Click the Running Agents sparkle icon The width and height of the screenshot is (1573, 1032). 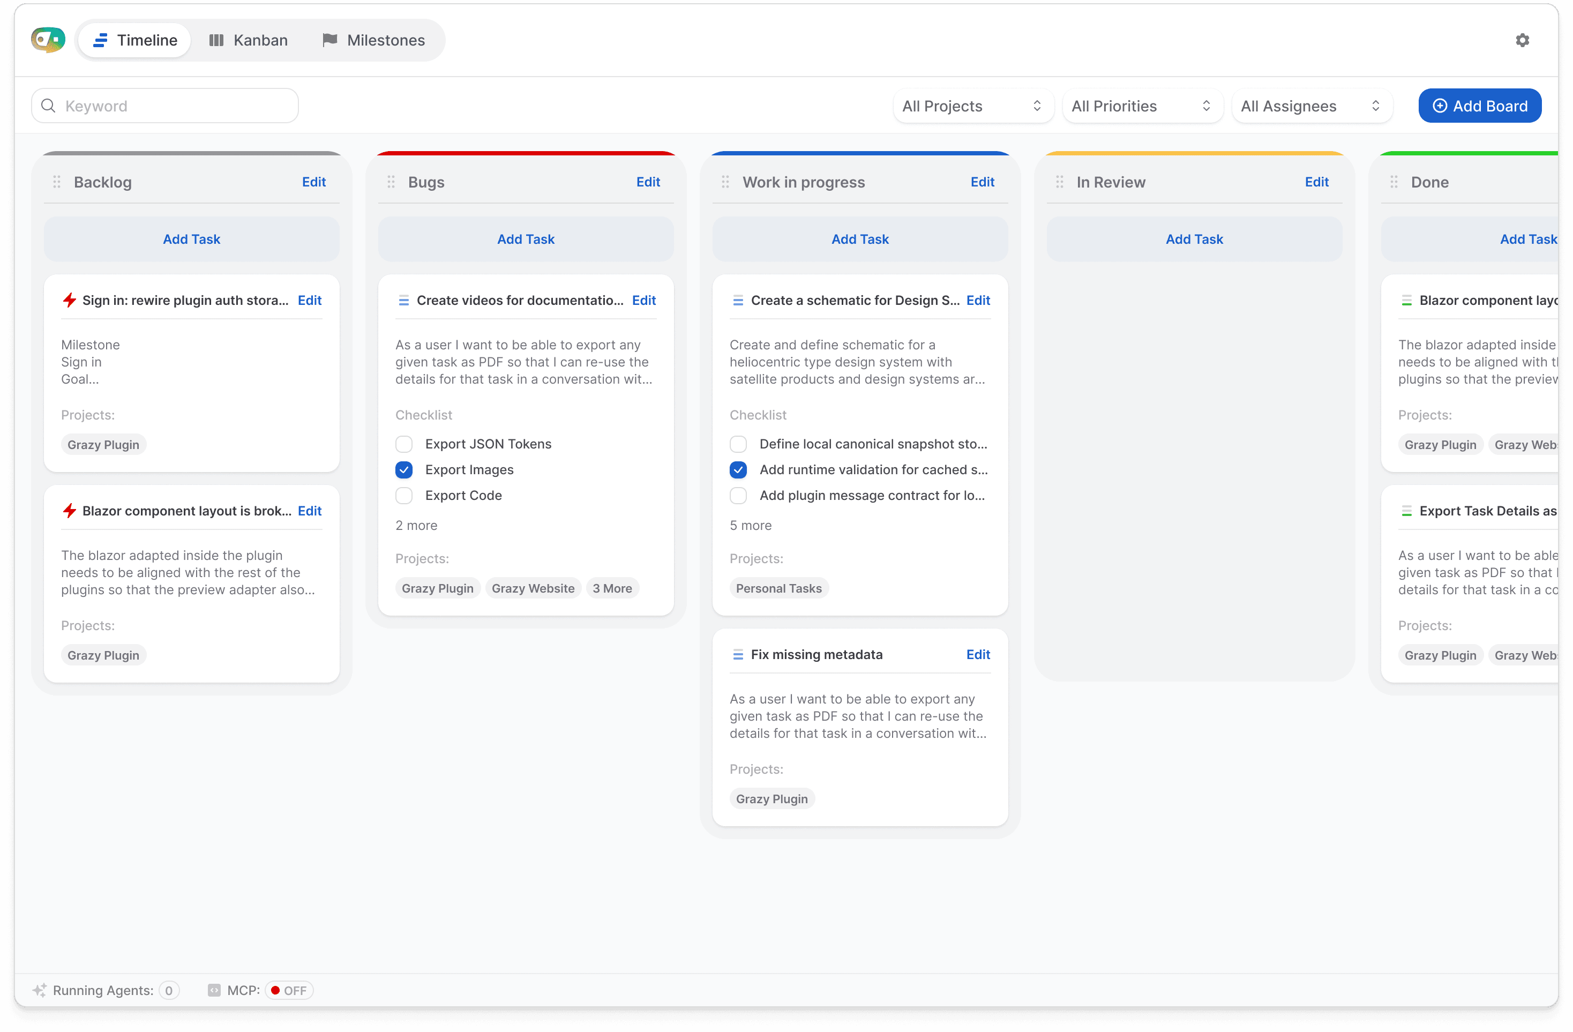[x=40, y=990]
